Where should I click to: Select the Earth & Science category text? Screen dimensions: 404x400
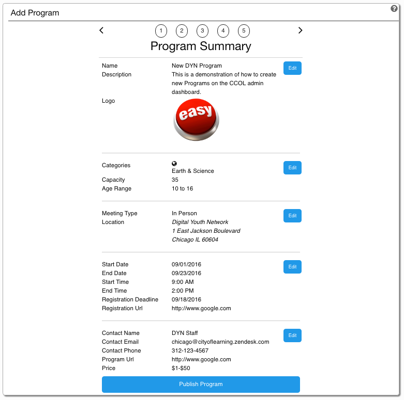[193, 171]
